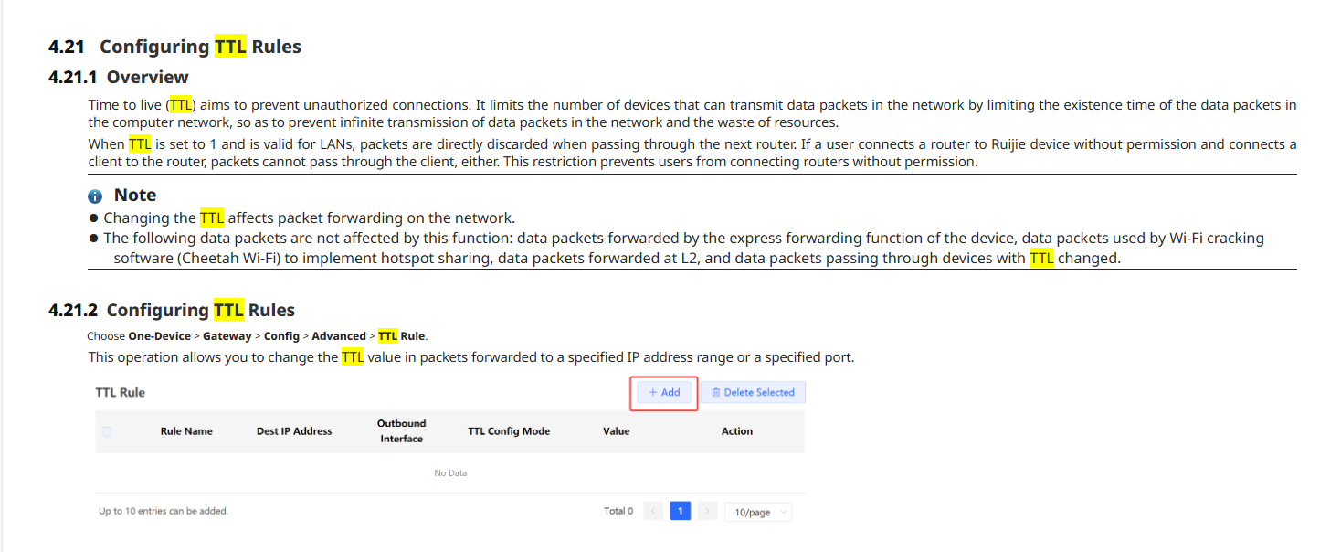Open the 10/page dropdown
1341x552 pixels.
[758, 512]
